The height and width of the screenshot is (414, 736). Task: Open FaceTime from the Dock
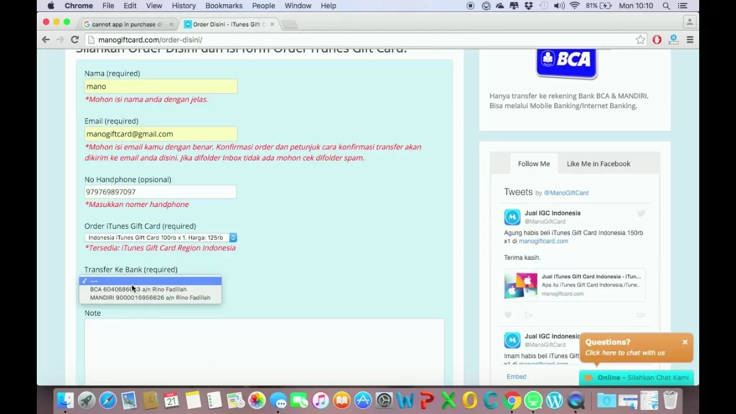[x=299, y=400]
